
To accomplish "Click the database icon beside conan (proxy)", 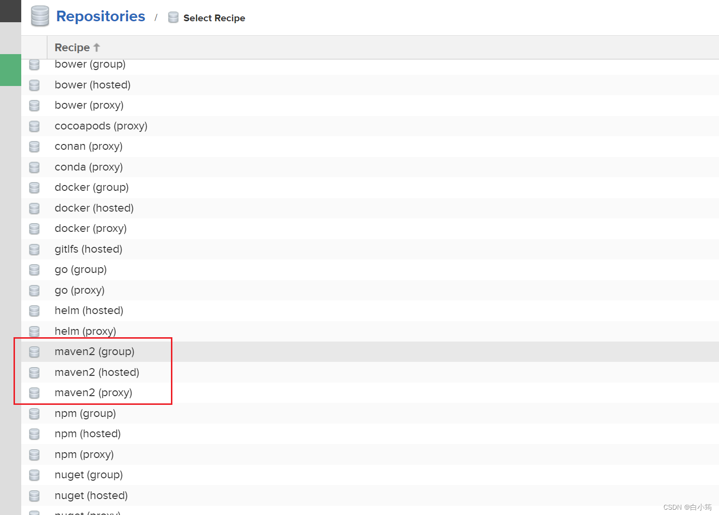I will 34,147.
